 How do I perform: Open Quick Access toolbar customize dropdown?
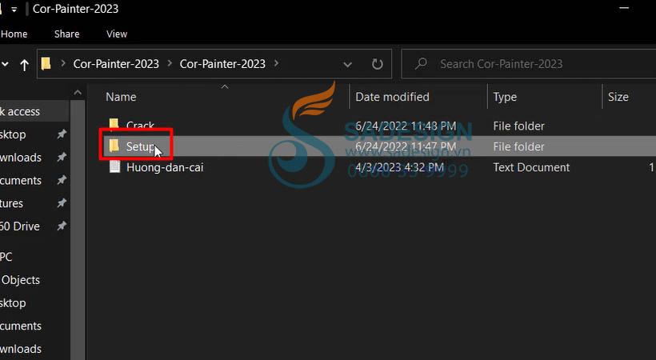point(14,10)
